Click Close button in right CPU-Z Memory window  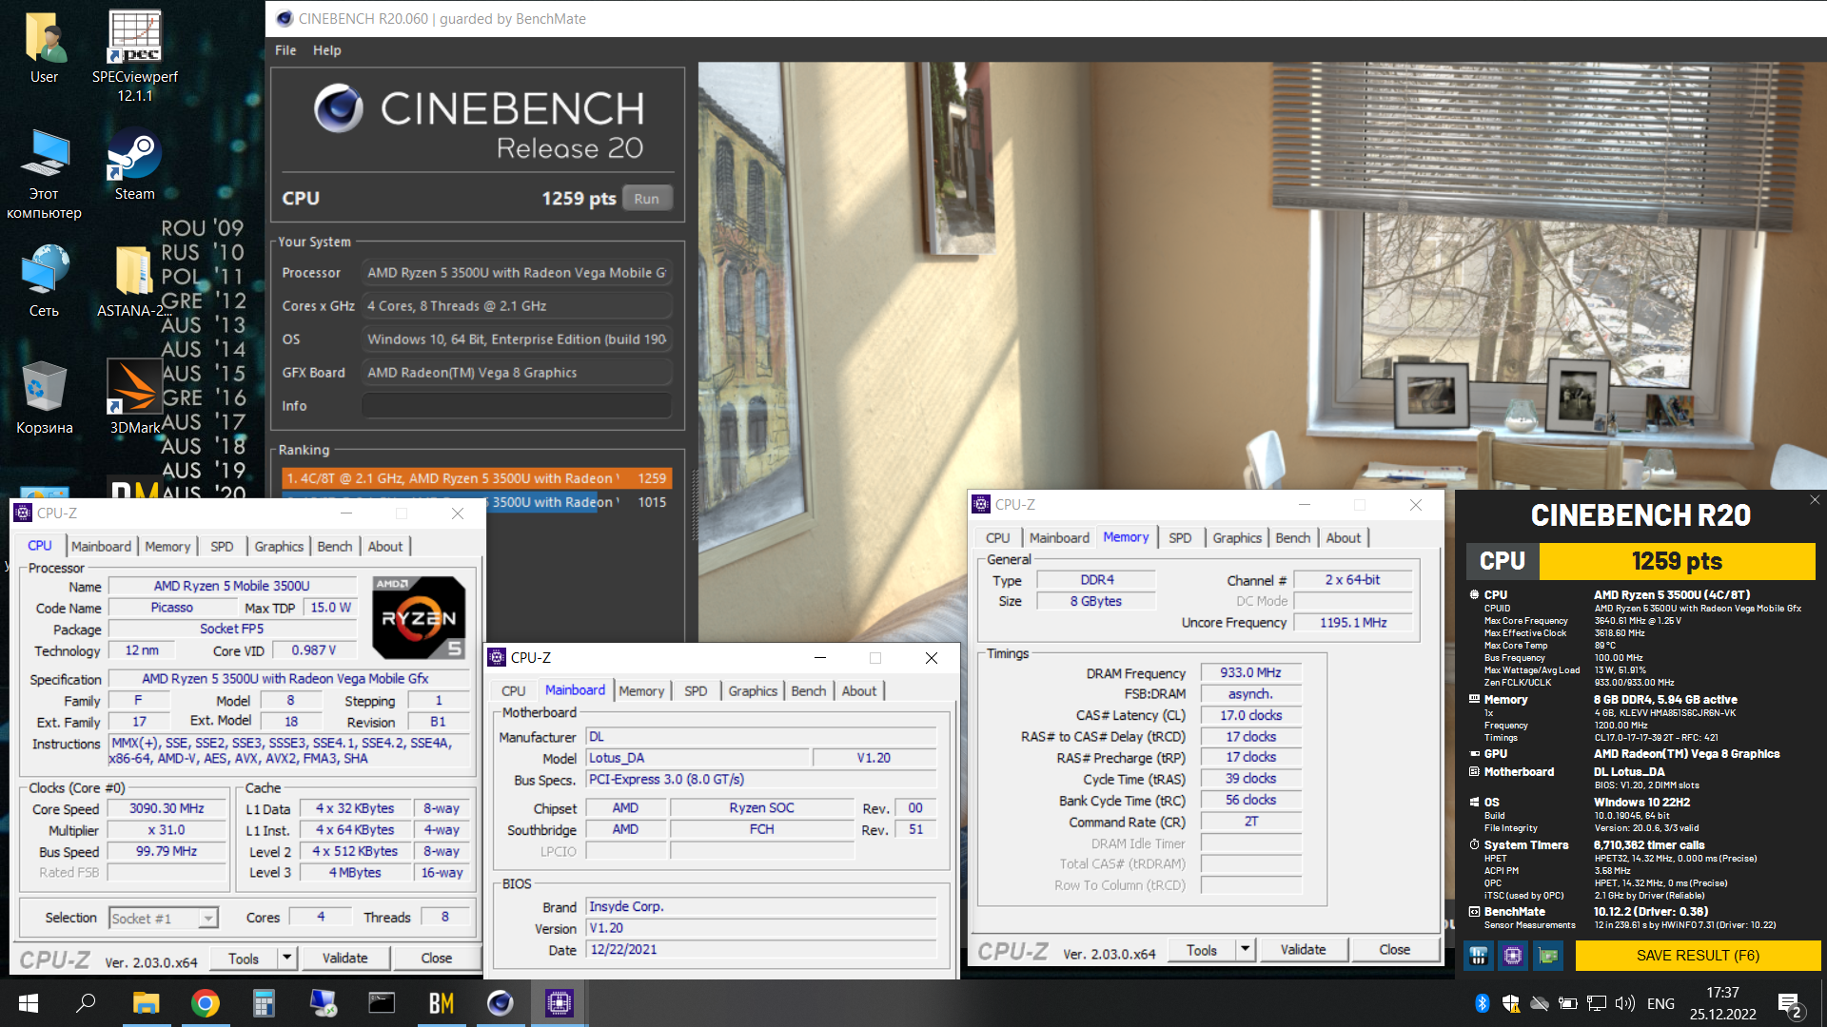point(1394,949)
